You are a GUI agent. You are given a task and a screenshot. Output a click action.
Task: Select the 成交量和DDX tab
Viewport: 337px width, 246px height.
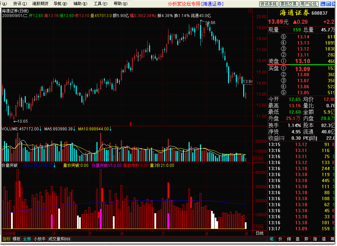(60, 239)
